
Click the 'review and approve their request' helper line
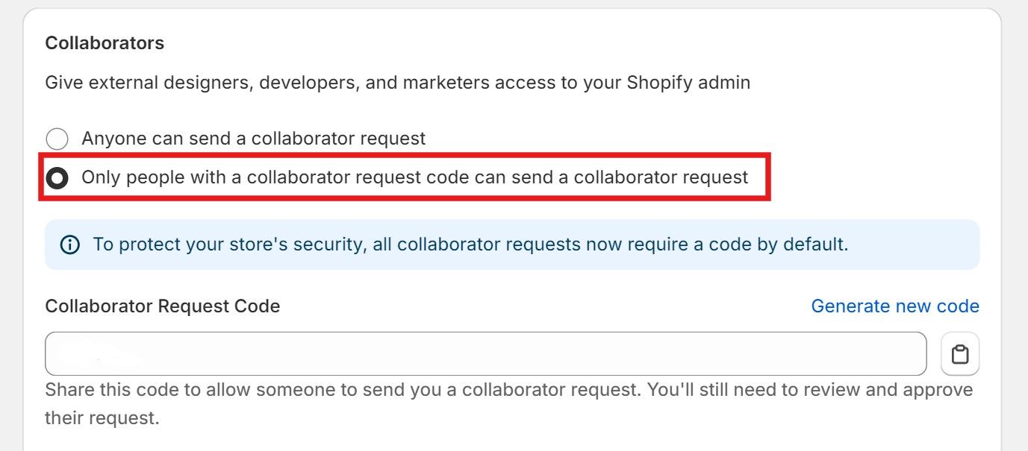point(102,418)
